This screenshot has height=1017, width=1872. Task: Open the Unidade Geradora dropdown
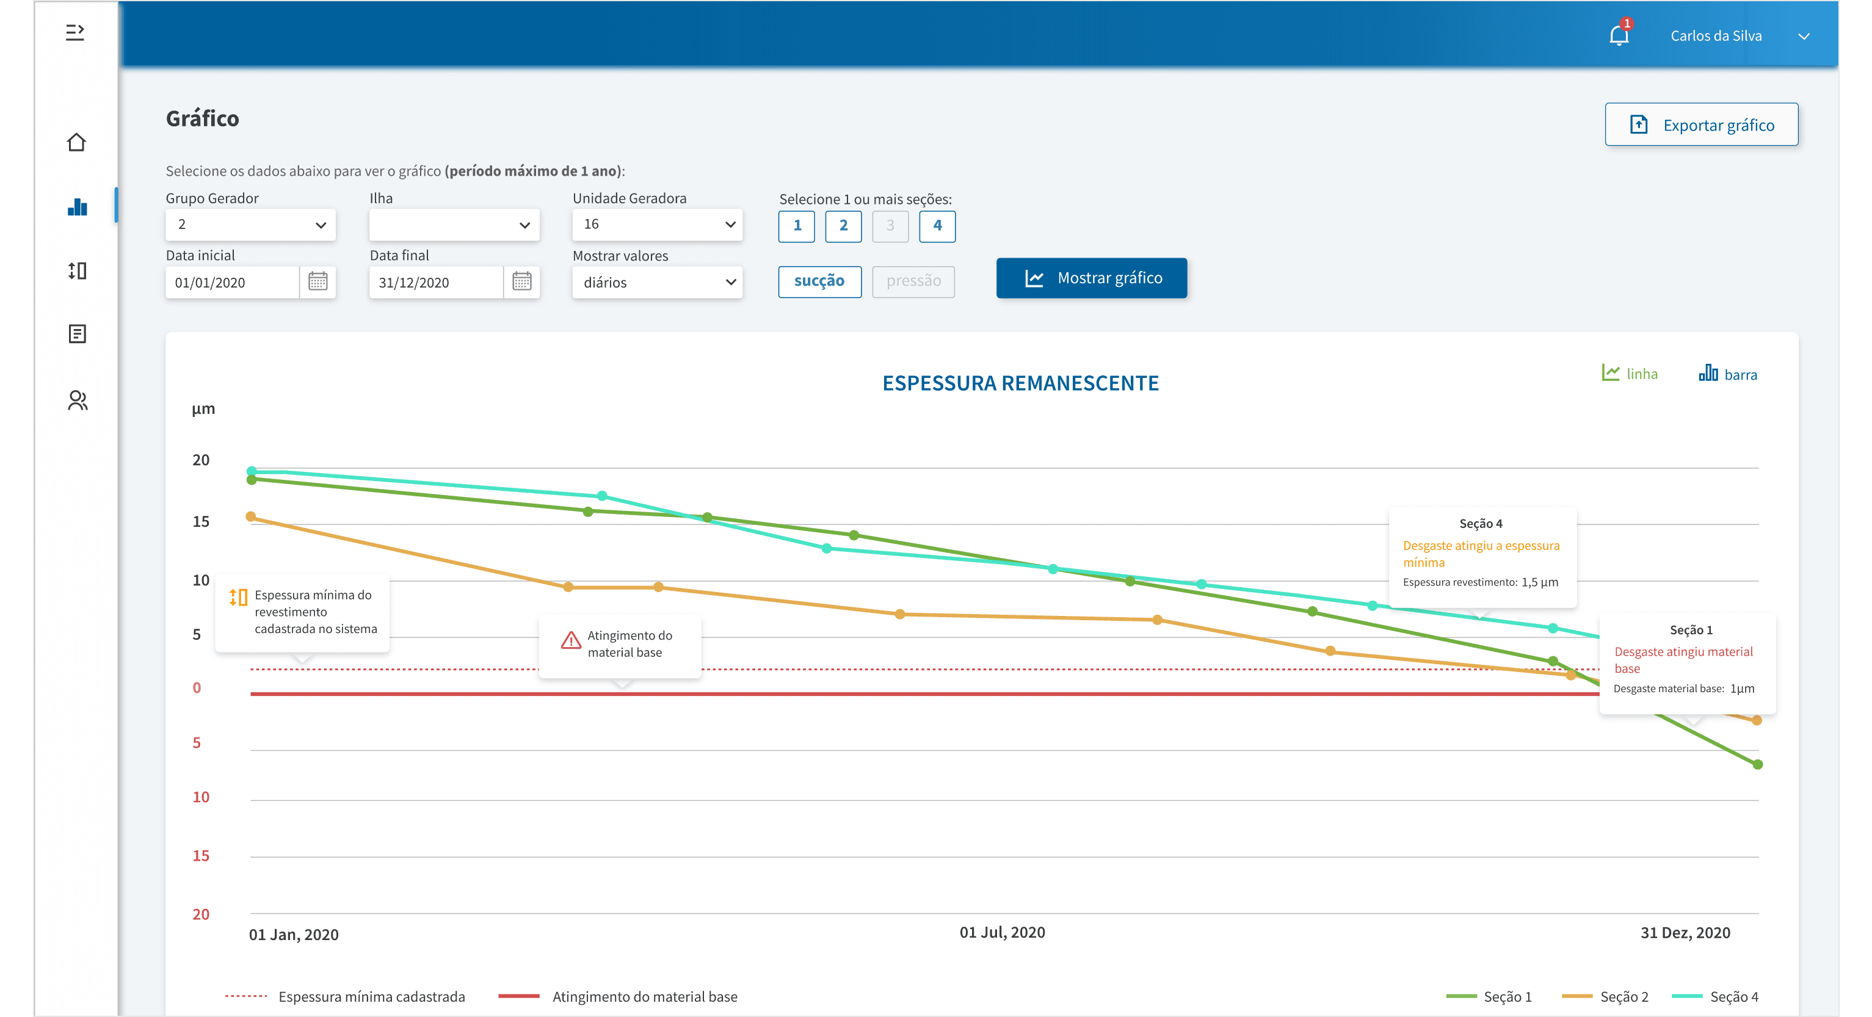(657, 225)
